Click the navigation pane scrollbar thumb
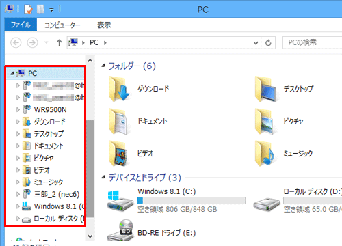 coord(90,169)
